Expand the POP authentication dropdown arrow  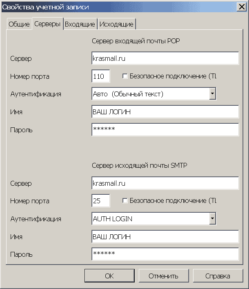click(213, 93)
